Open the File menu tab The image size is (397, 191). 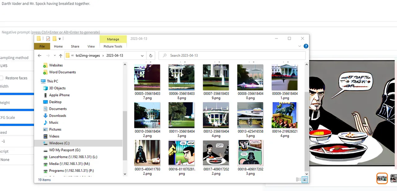pos(42,46)
